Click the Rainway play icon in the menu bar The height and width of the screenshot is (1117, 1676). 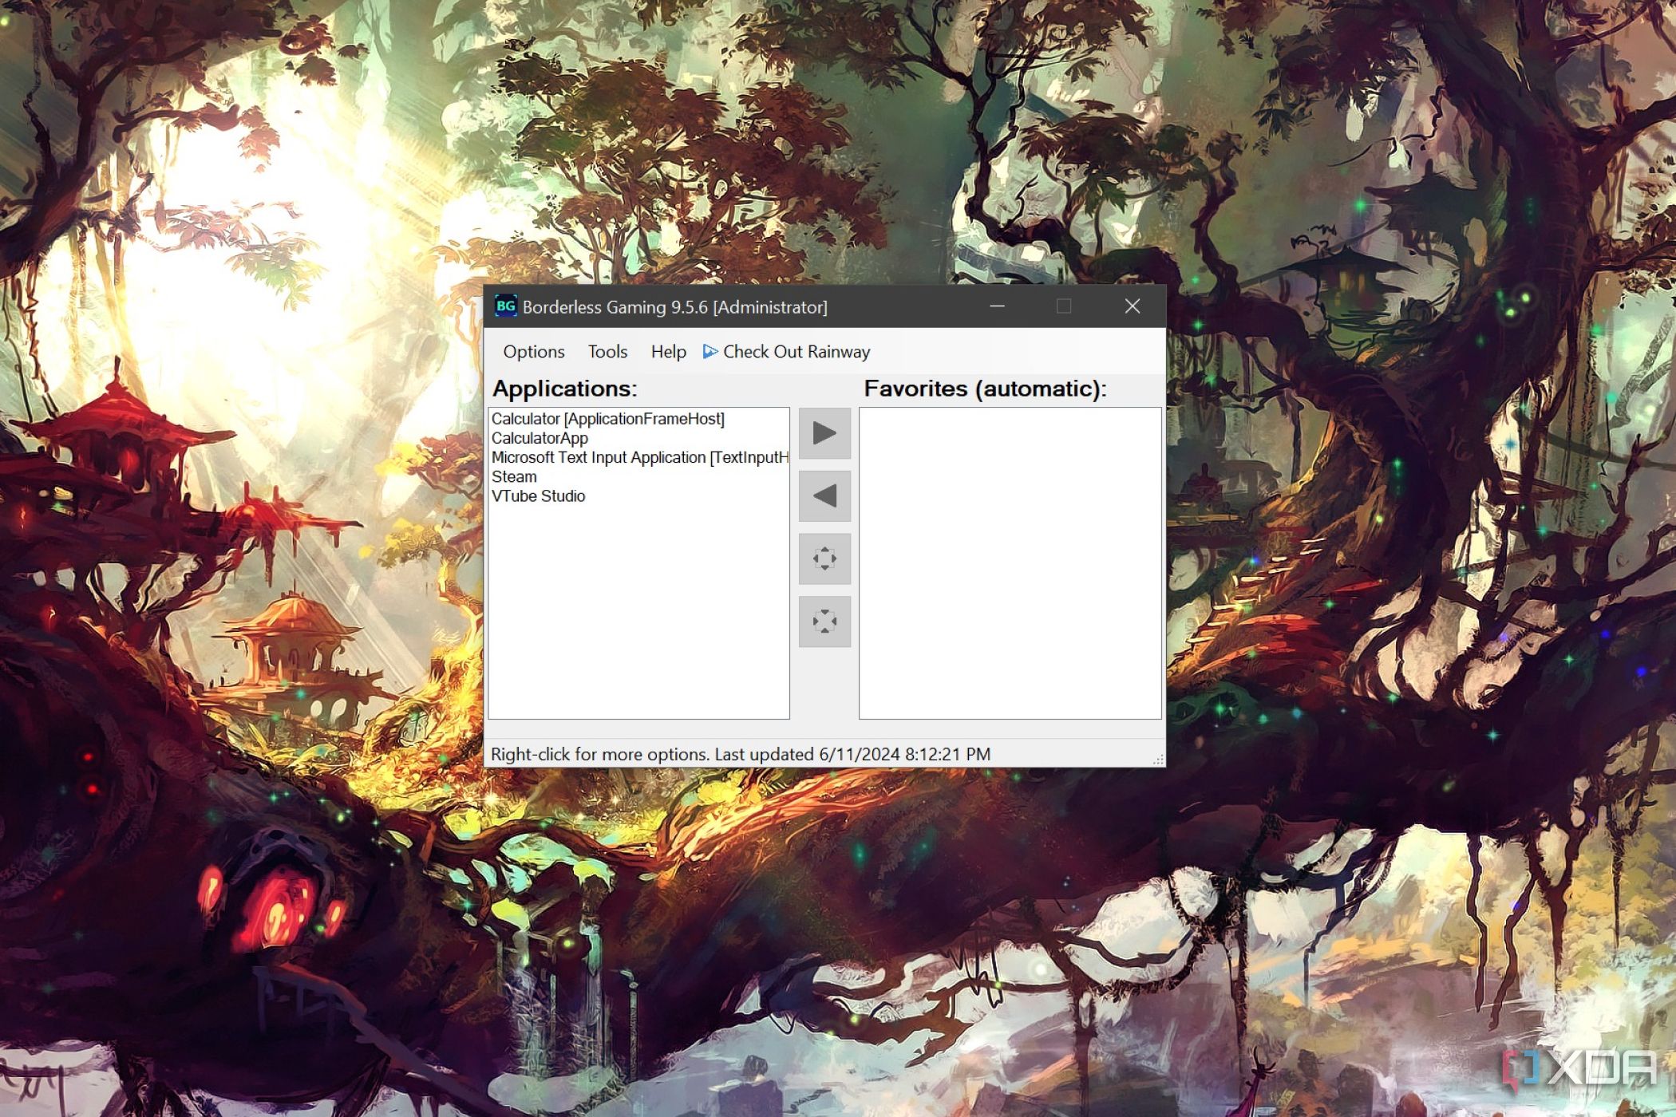pos(710,352)
